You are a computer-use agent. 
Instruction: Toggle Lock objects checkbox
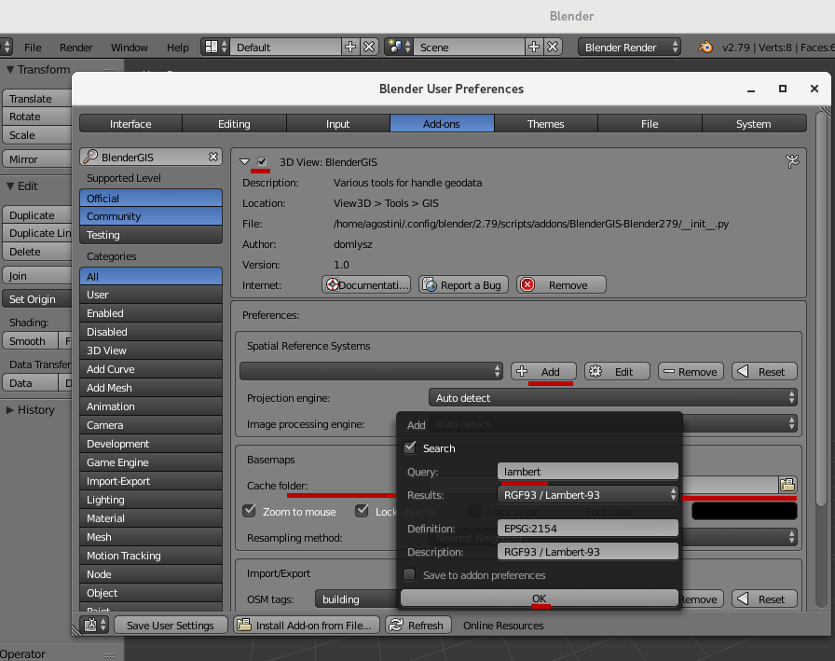pos(363,511)
